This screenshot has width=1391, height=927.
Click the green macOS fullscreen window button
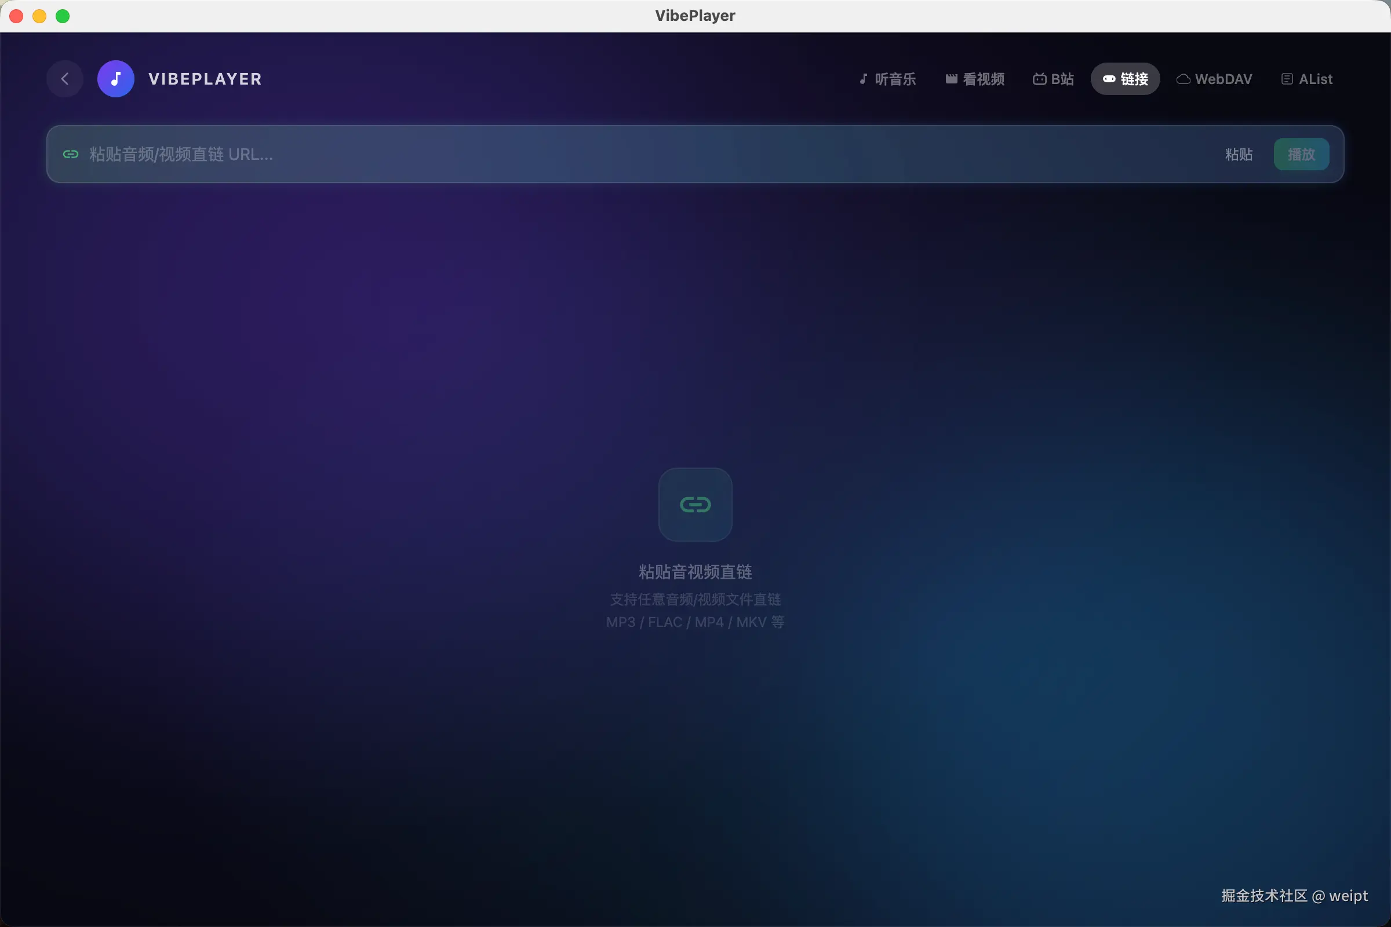click(x=63, y=16)
